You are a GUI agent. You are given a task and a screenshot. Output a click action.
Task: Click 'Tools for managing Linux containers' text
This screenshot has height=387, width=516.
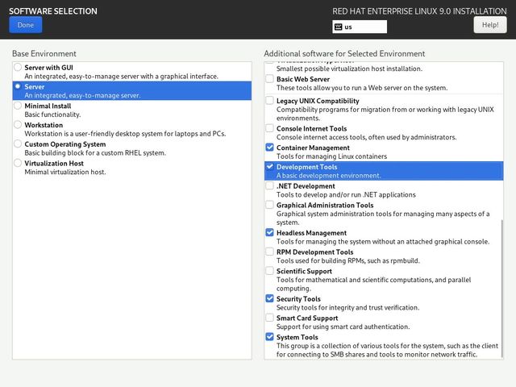pos(331,156)
